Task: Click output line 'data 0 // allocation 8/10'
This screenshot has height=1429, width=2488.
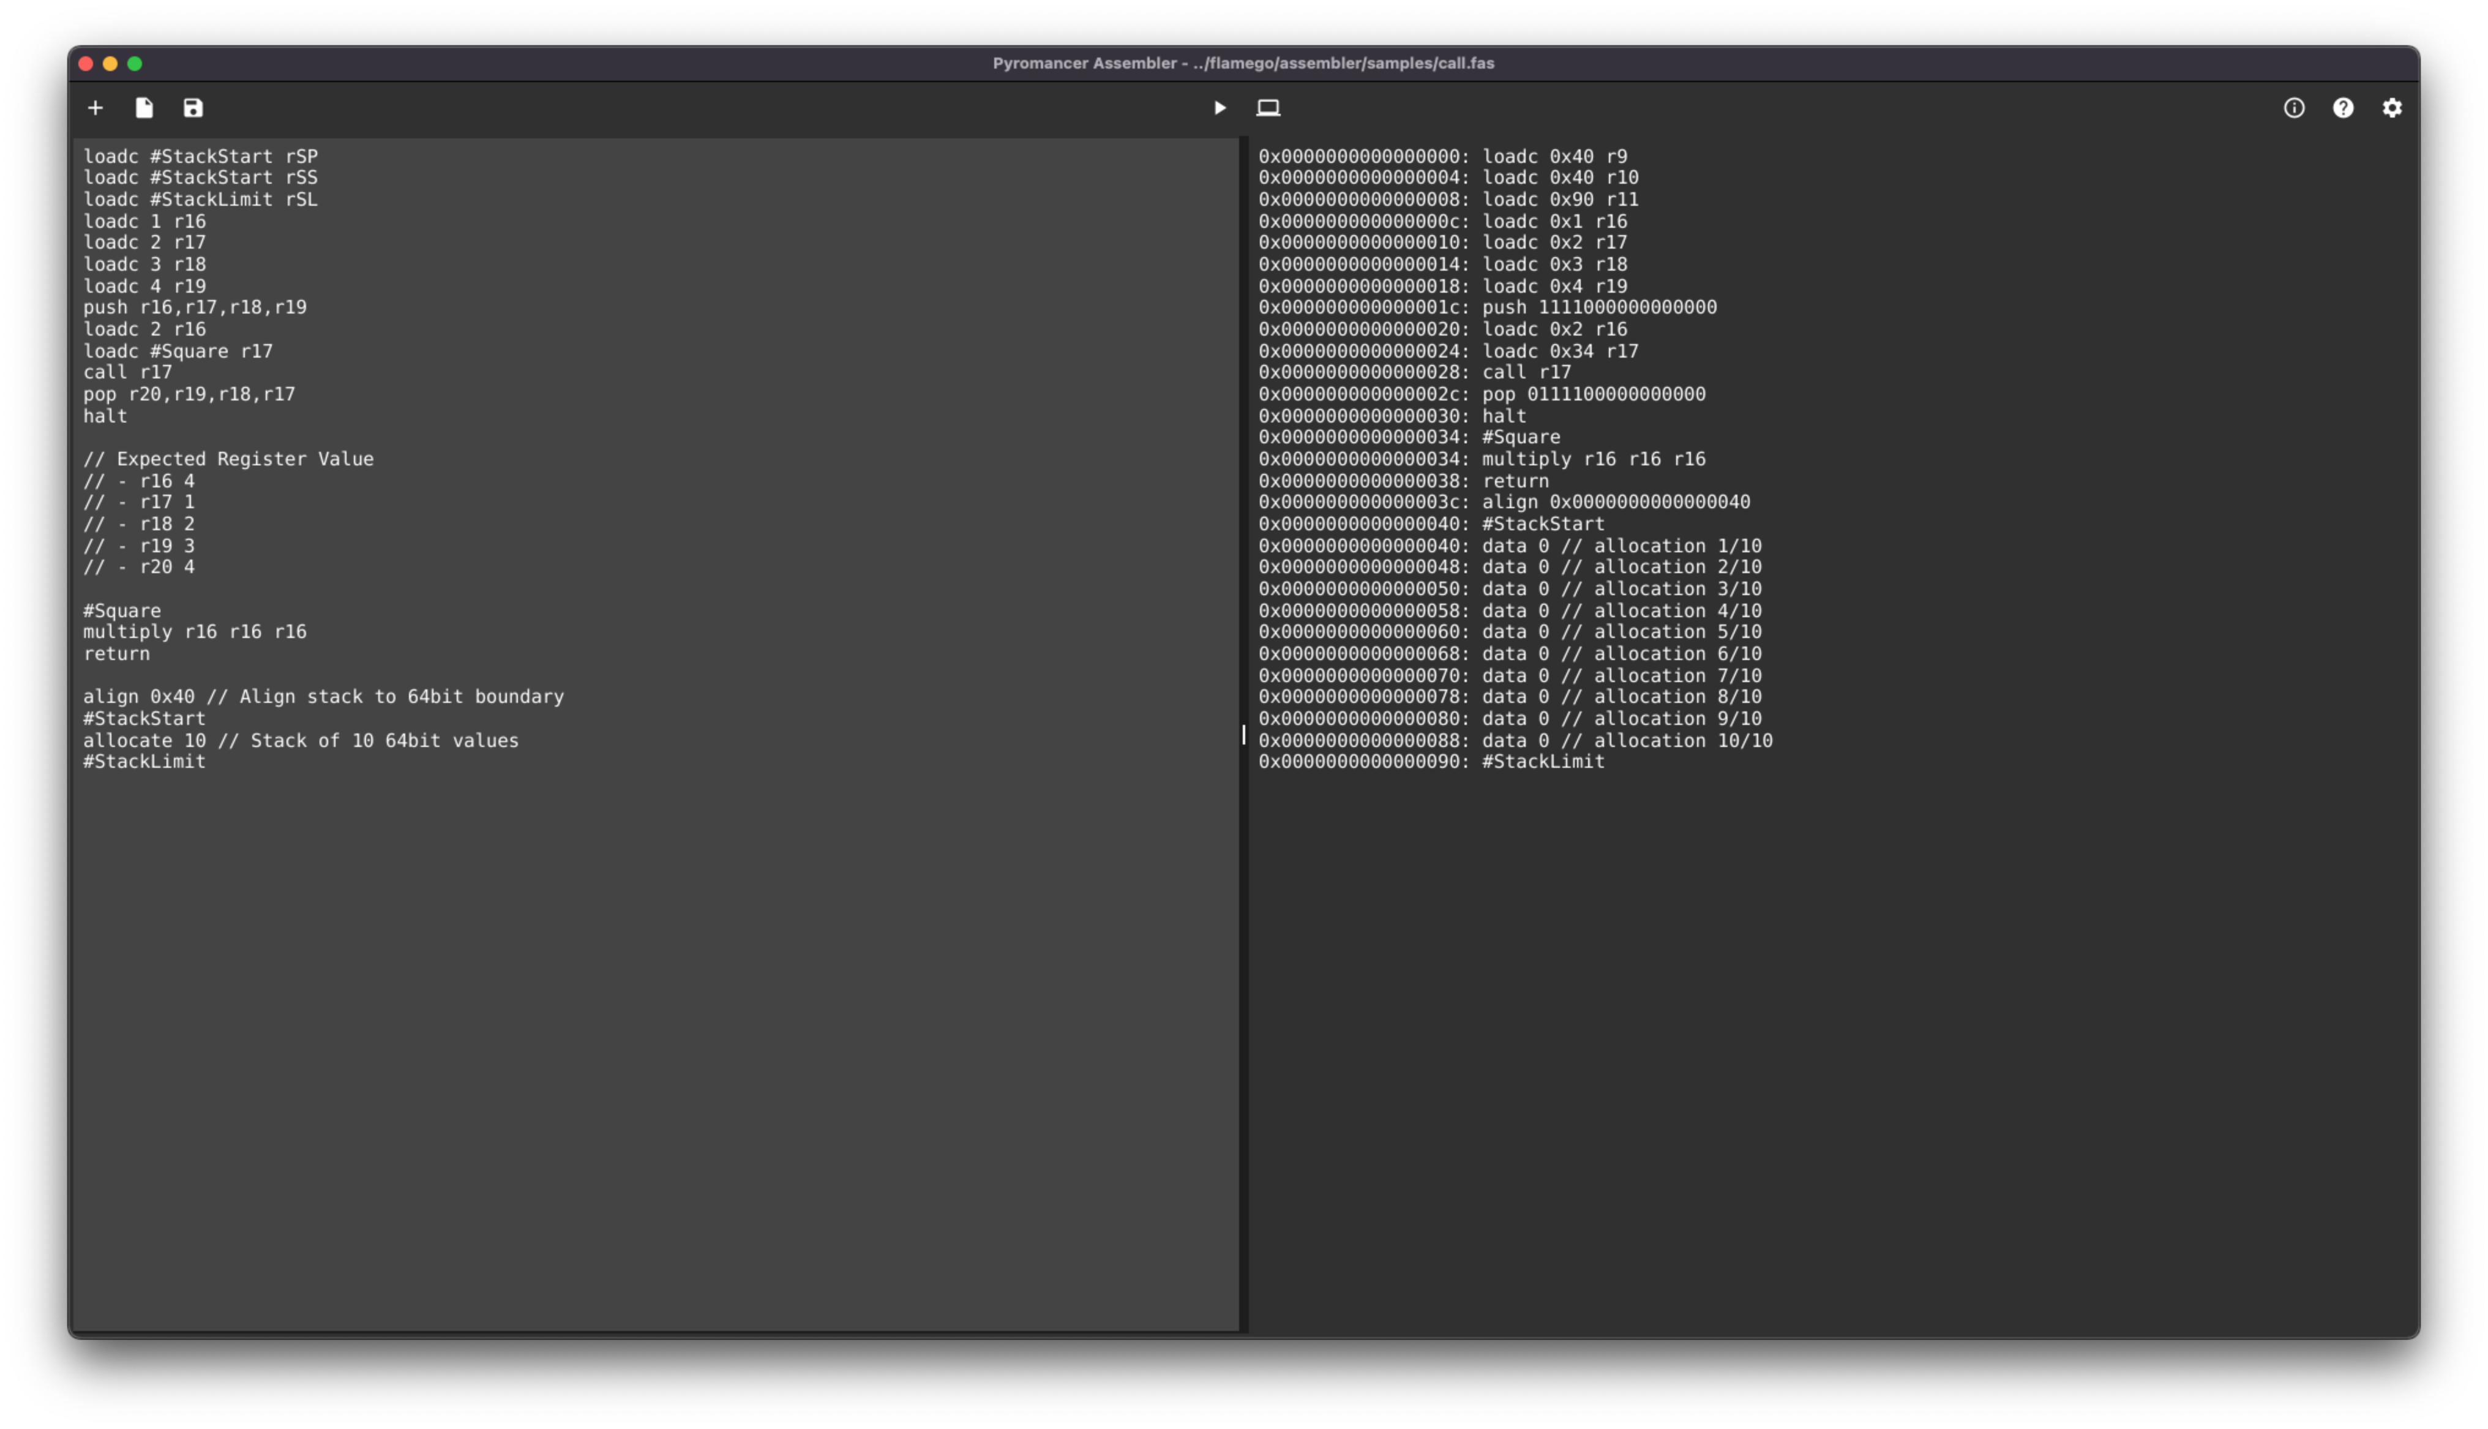Action: tap(1510, 697)
